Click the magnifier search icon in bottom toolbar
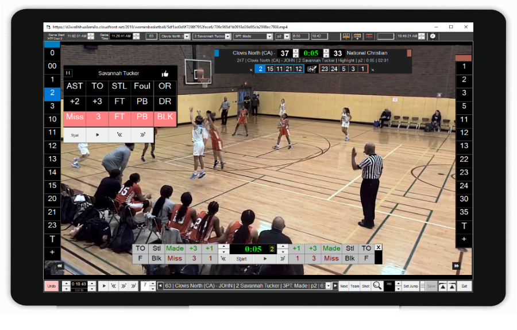The image size is (517, 330). coord(377,286)
